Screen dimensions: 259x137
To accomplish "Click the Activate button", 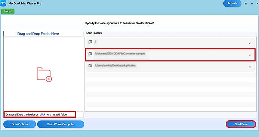I will pos(232,3).
